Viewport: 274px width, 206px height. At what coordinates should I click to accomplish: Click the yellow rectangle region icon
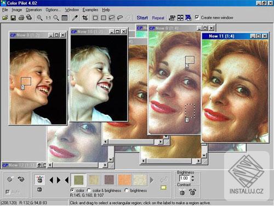pos(163,187)
